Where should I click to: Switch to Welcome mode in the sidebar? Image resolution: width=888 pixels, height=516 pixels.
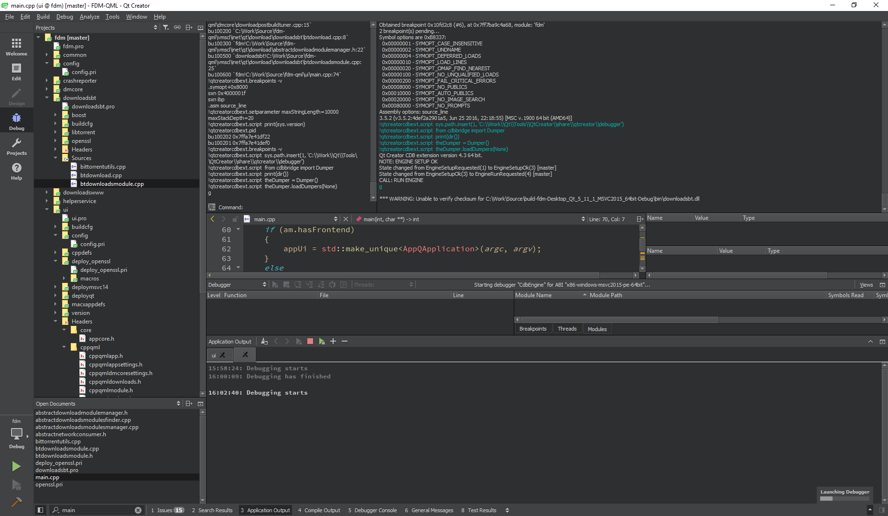(x=16, y=47)
